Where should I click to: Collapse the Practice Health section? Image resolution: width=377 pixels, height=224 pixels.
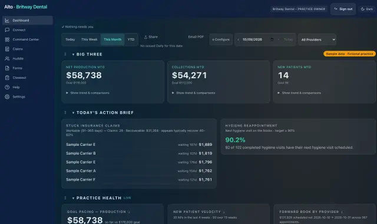[73, 198]
